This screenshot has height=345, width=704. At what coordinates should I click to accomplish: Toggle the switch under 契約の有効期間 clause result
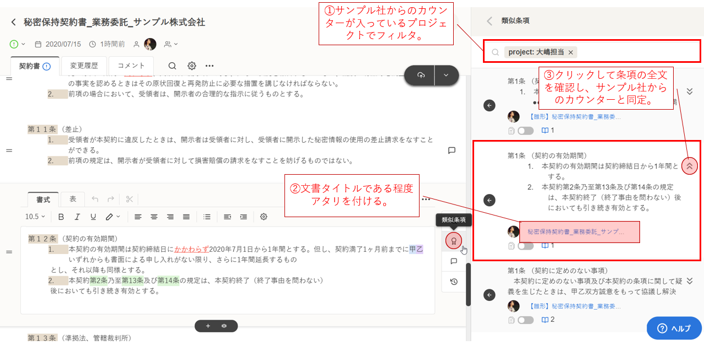coord(525,245)
